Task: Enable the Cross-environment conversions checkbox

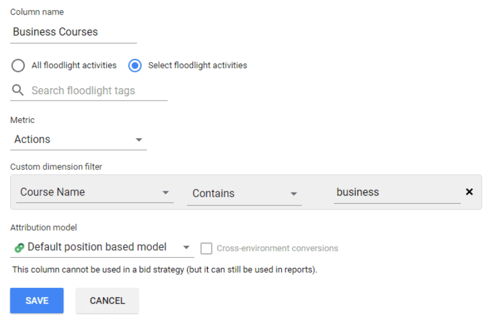Action: [x=206, y=248]
